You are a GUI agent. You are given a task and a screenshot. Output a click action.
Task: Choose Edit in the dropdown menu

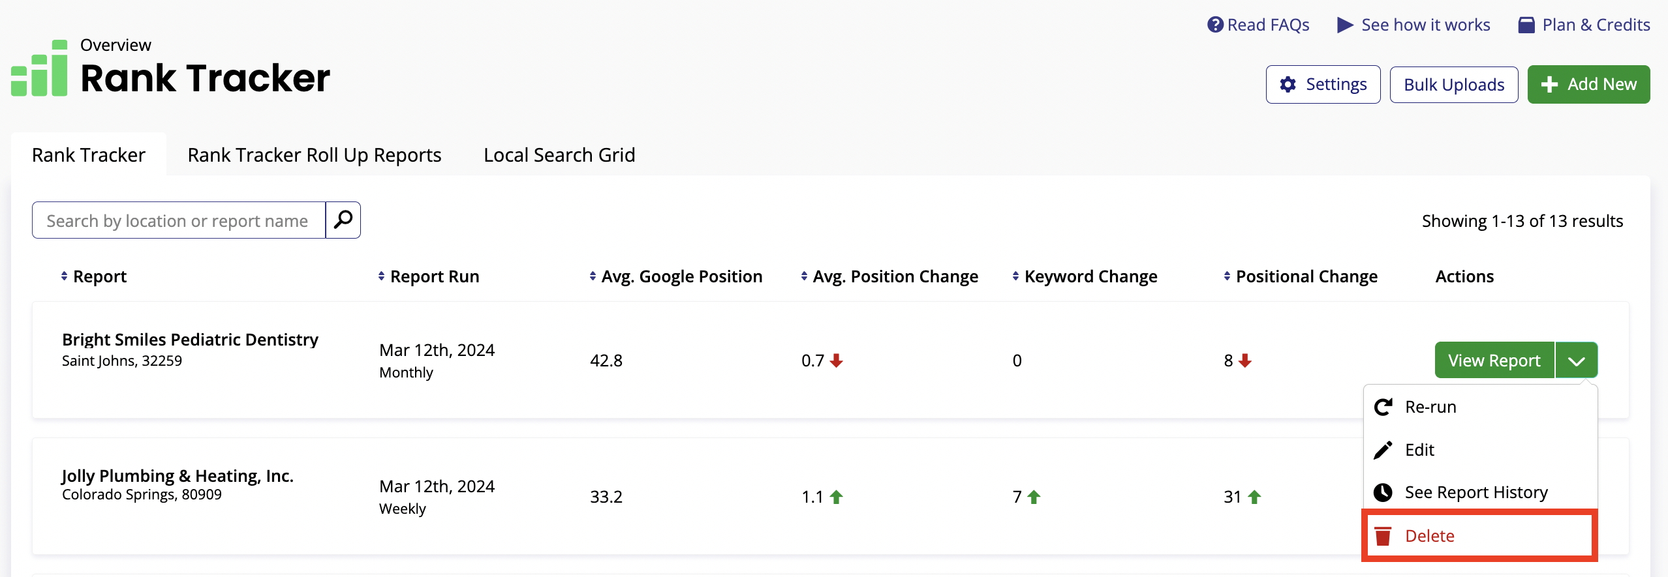[1419, 450]
